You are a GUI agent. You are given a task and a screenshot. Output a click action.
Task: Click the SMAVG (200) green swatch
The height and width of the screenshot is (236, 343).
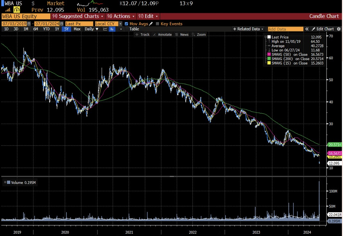point(269,59)
